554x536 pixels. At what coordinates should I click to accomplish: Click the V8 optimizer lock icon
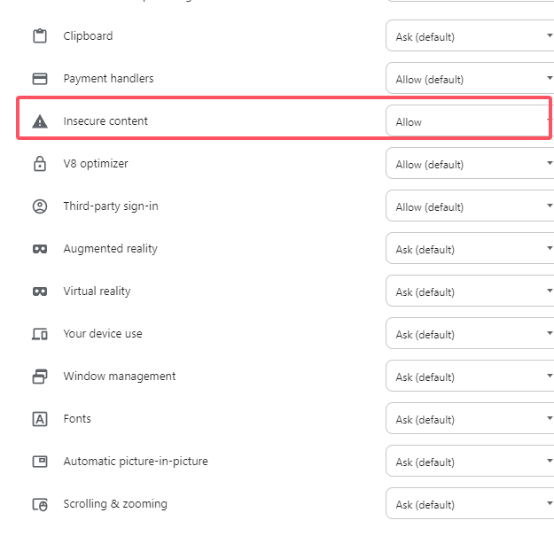click(x=39, y=164)
